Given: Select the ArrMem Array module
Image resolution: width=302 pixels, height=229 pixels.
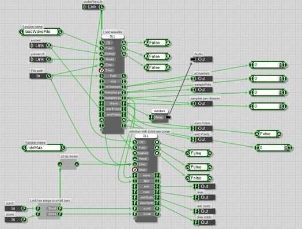Looking at the screenshot, I should click(160, 117).
